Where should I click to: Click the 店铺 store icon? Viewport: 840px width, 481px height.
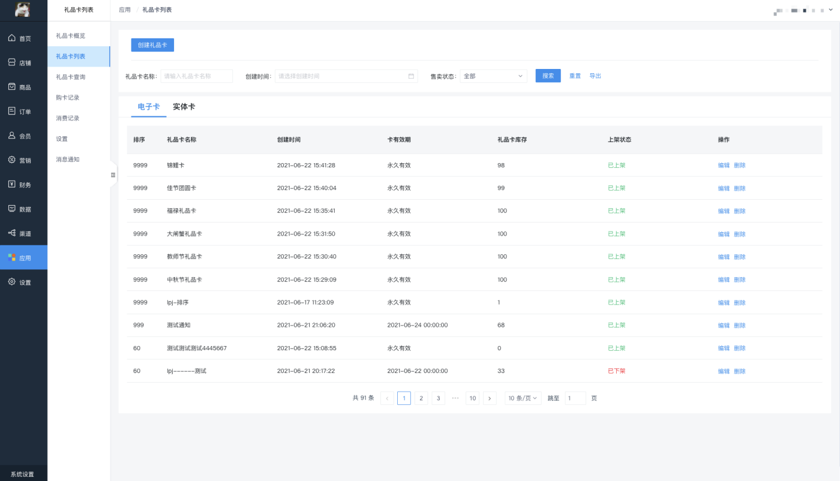click(x=12, y=62)
